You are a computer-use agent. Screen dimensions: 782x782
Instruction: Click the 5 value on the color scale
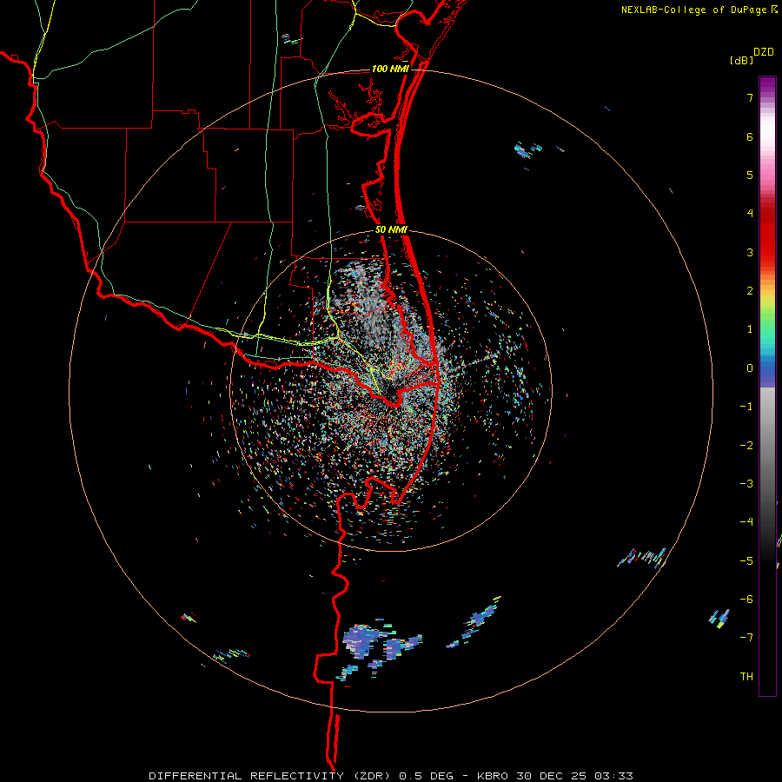point(750,175)
